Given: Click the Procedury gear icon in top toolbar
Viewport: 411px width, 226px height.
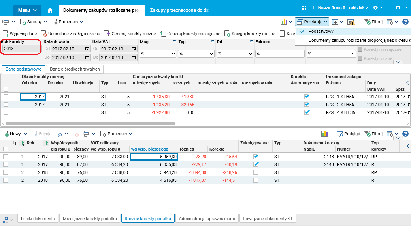Looking at the screenshot, I should pos(55,22).
